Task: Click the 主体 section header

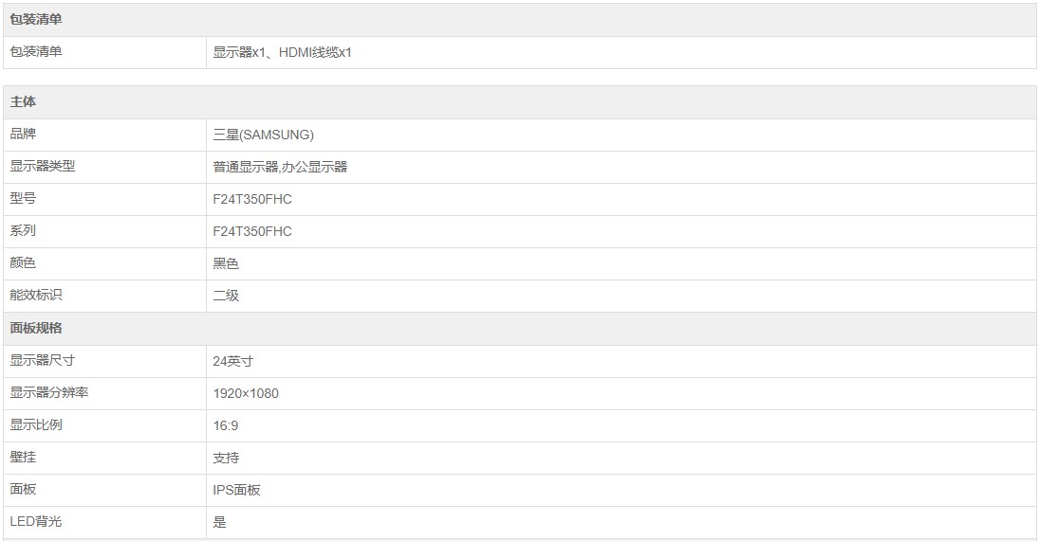Action: click(x=23, y=102)
